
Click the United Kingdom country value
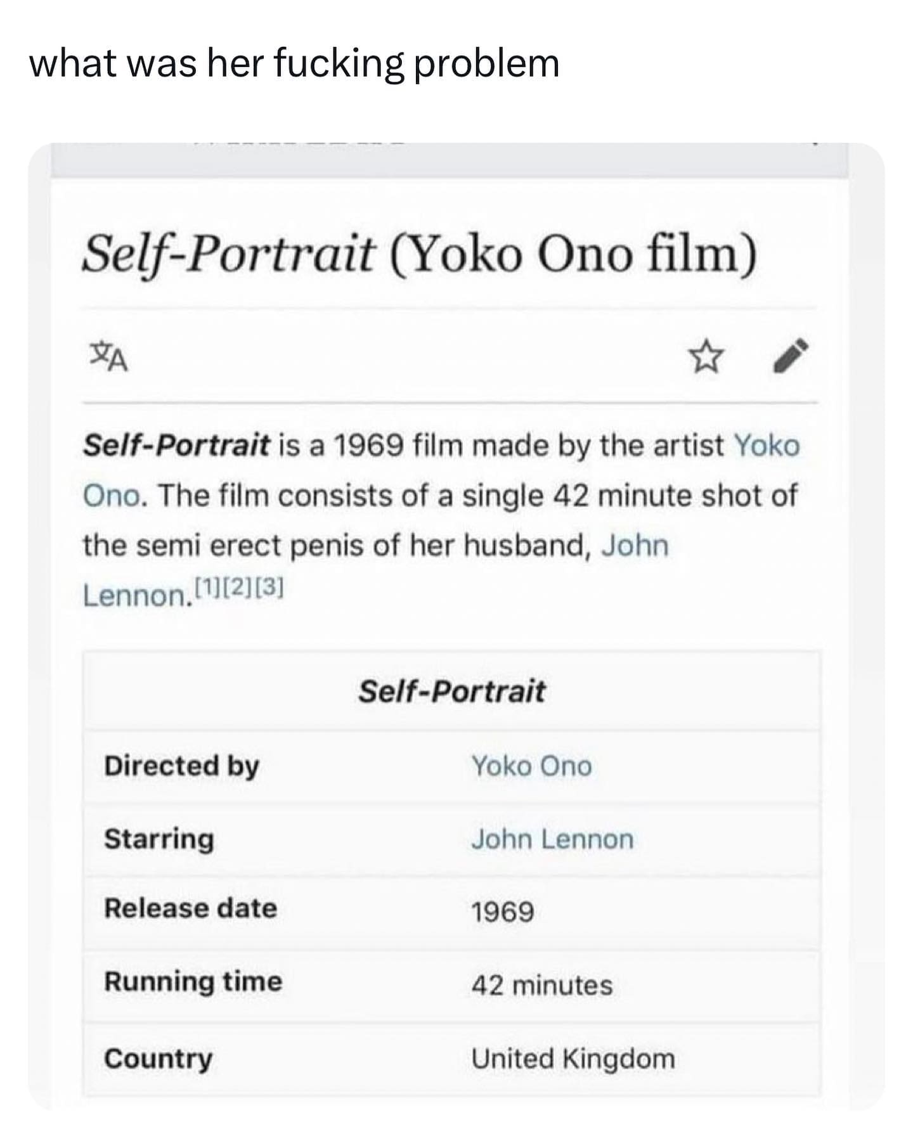573,1059
